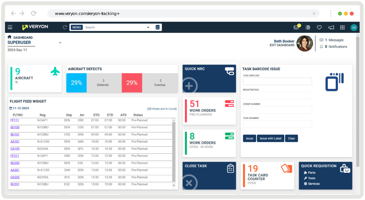Click the "2 Overdue" defects cell
This screenshot has height=200, width=365.
[x=160, y=83]
